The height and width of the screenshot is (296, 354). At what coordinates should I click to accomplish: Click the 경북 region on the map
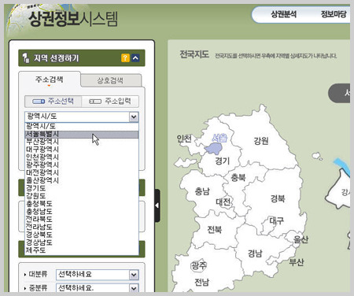point(278,198)
